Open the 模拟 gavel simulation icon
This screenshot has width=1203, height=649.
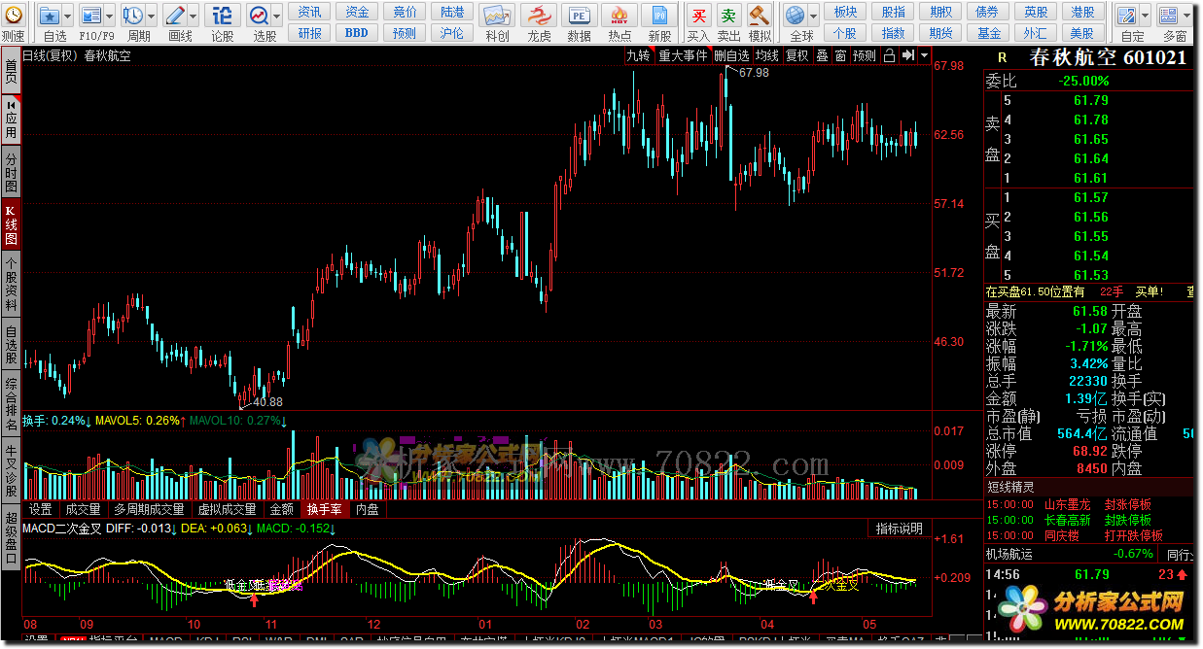click(x=760, y=16)
